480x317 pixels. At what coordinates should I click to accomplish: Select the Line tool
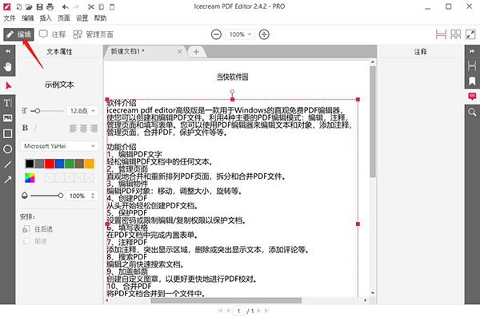coord(8,164)
